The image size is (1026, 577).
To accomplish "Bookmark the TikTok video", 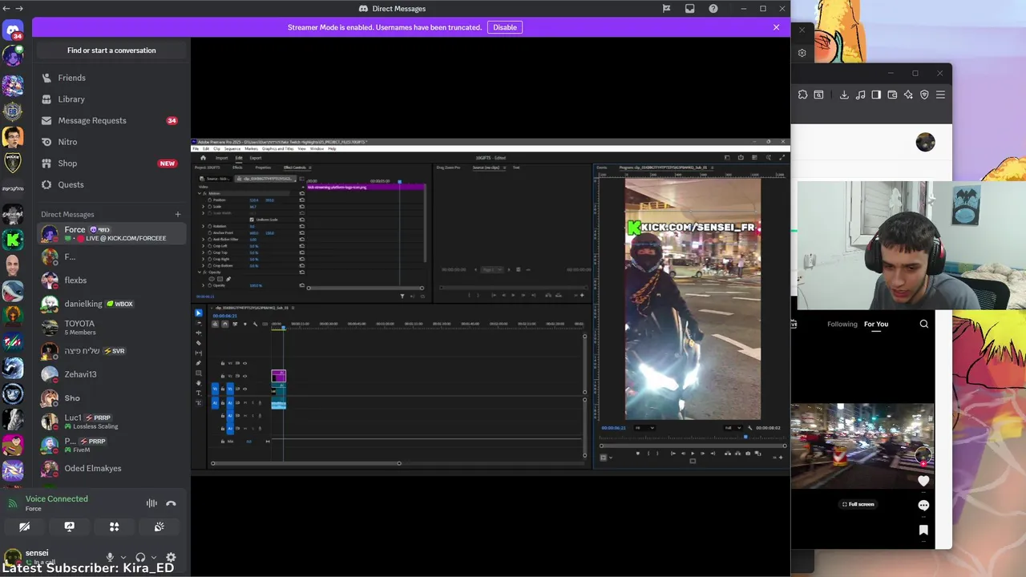I will point(923,530).
